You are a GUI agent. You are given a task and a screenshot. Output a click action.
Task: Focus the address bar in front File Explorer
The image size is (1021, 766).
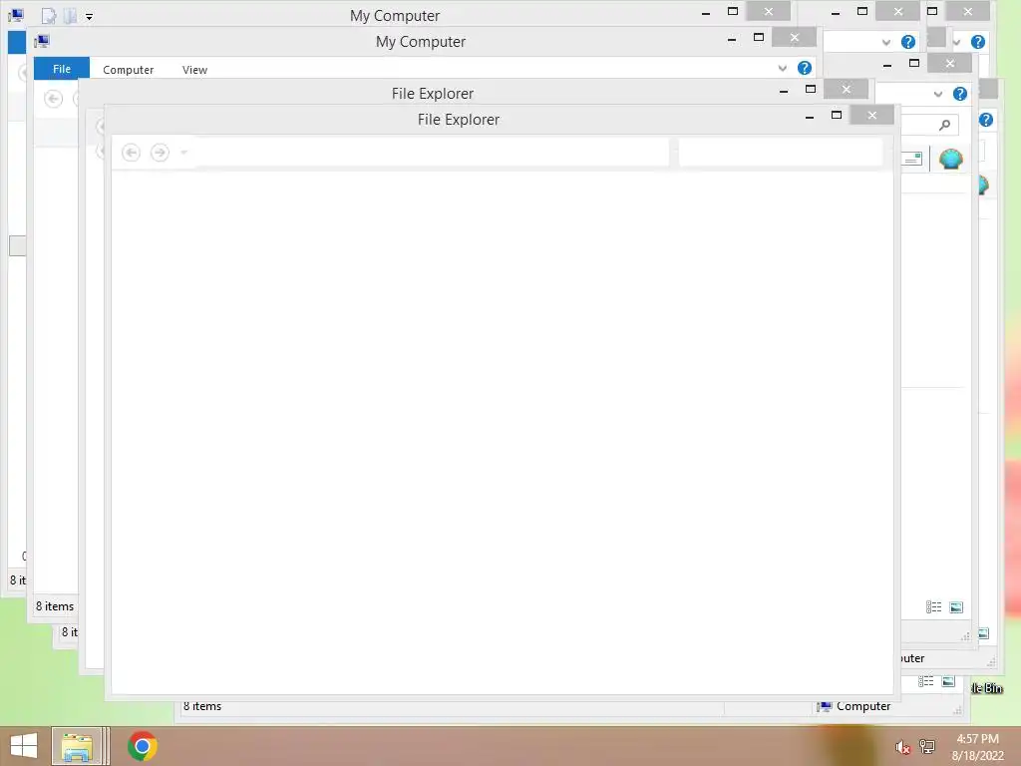click(432, 153)
